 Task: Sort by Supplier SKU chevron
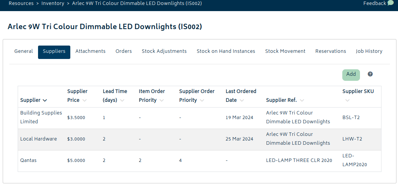348,100
